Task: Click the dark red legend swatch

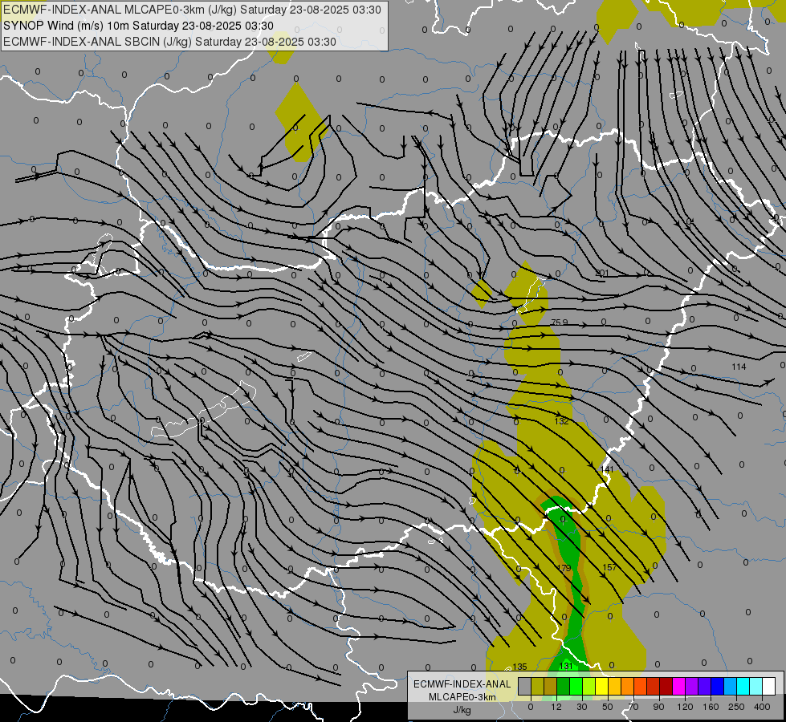Action: [x=666, y=686]
